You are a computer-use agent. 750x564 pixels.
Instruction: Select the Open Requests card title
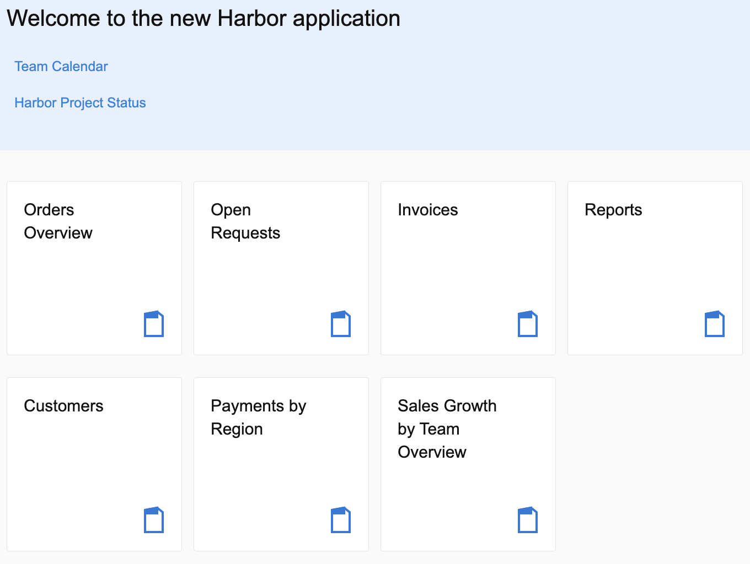point(245,221)
